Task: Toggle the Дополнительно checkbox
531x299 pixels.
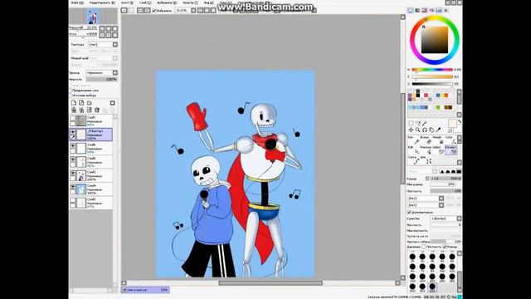Action: [409, 213]
